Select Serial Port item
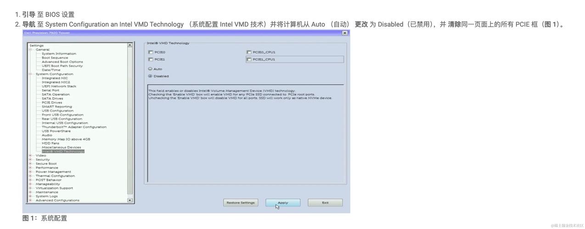The height and width of the screenshot is (229, 585). (51, 91)
